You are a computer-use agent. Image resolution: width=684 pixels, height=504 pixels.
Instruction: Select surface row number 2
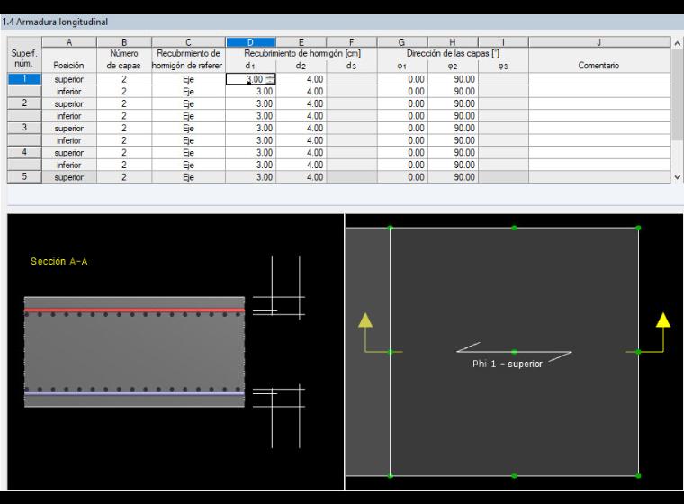24,103
